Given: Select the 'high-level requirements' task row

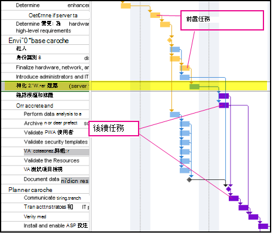Looking at the screenshot, I should click(x=45, y=28).
